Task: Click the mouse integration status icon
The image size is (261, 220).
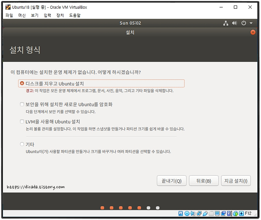Action: coord(235,213)
